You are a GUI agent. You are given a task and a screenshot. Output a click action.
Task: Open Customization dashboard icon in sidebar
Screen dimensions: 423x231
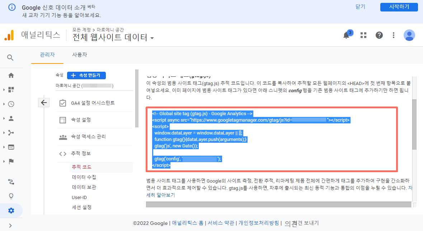click(11, 90)
